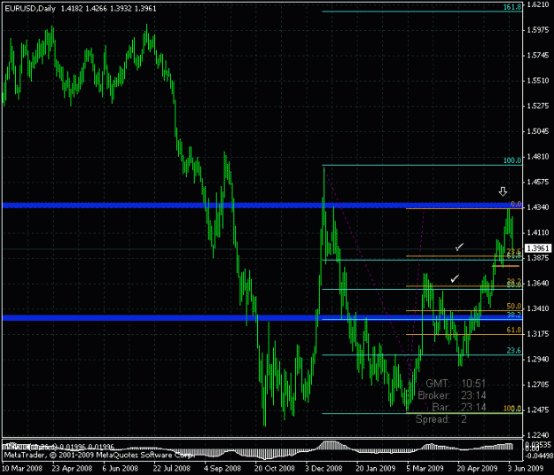Viewport: 554px width, 475px height.
Task: Click the Bar: 23:14 time text
Action: [459, 407]
